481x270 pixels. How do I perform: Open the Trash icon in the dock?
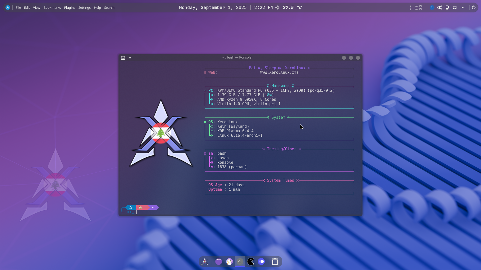point(275,261)
